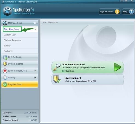Minimize the SpyHunter window
This screenshot has height=124, width=135.
tap(122, 1)
